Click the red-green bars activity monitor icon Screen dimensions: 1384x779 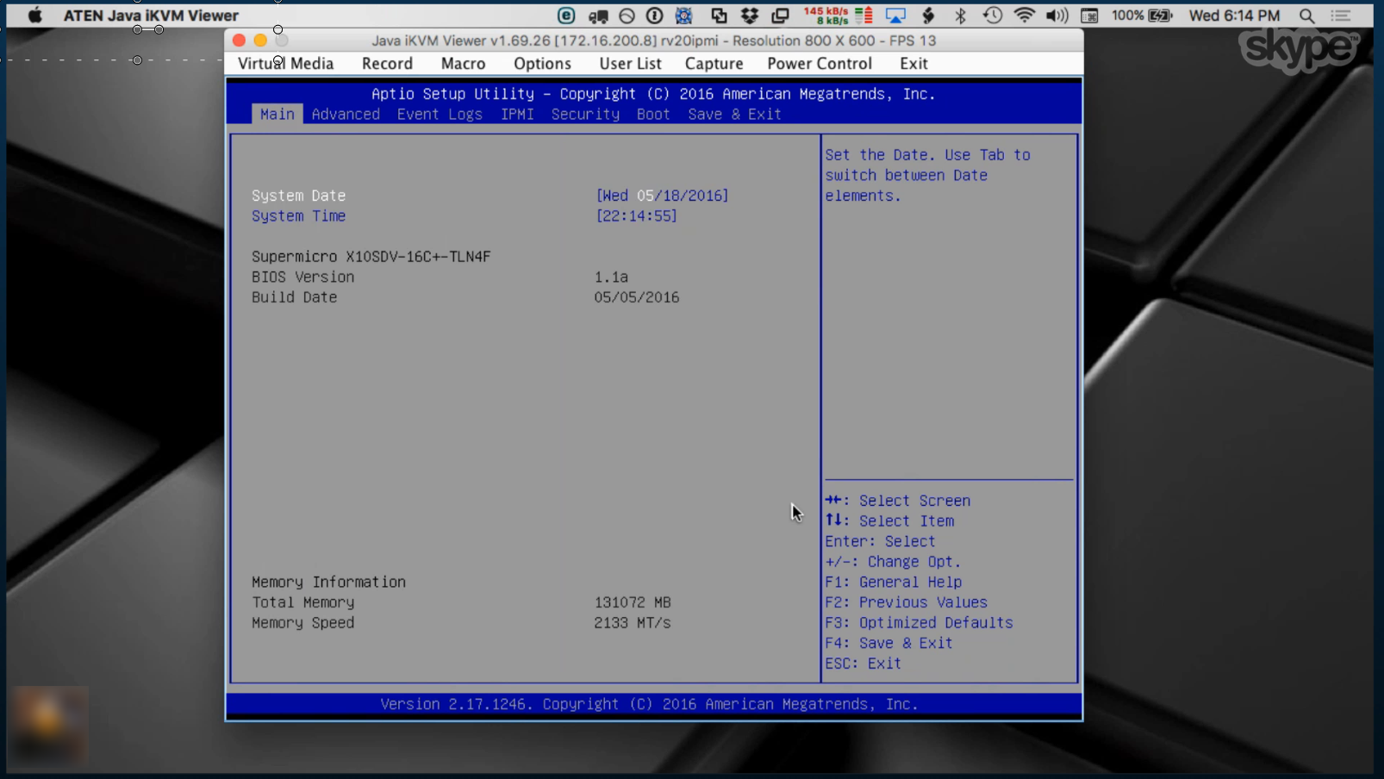(x=864, y=16)
